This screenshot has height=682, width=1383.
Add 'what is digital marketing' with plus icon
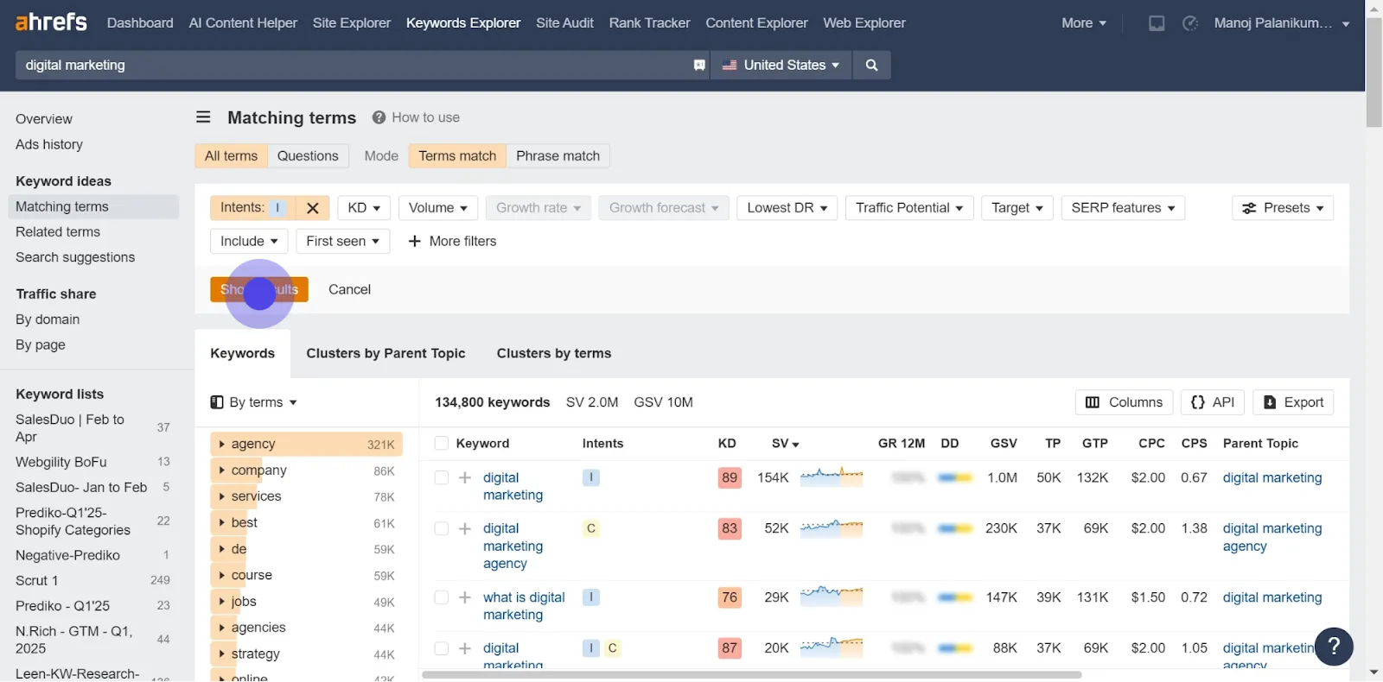coord(465,597)
